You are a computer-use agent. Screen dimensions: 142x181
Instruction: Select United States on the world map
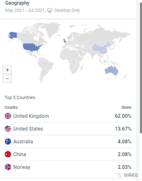pyautogui.click(x=32, y=47)
